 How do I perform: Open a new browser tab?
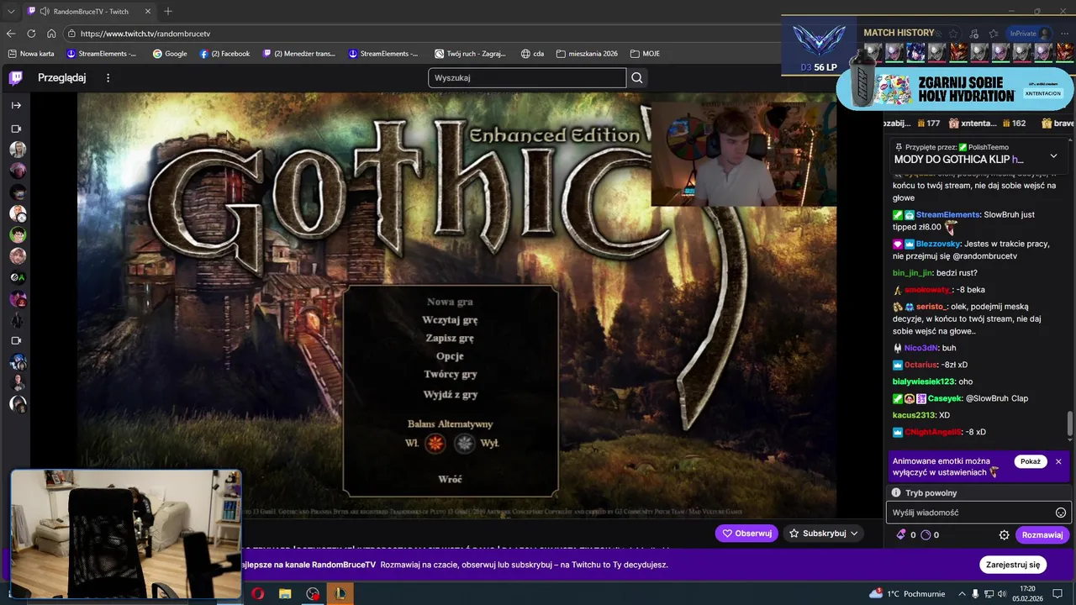click(x=168, y=11)
